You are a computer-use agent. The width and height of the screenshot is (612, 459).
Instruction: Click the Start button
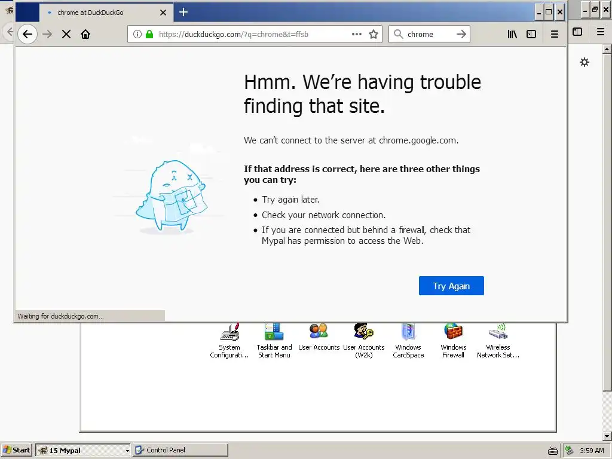[16, 450]
